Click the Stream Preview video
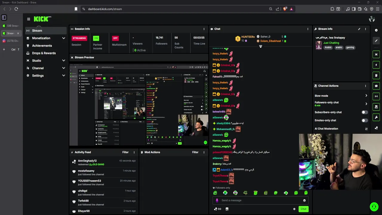 point(139,105)
